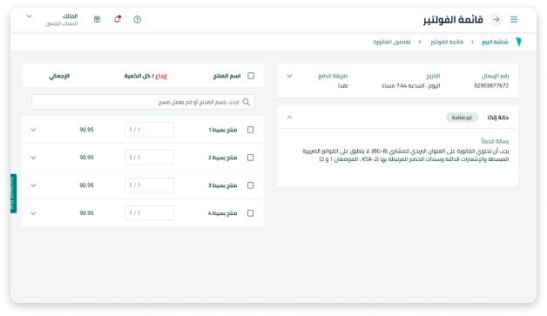Expand row for منتج بسيط 2
Image resolution: width=547 pixels, height=316 pixels.
33,158
